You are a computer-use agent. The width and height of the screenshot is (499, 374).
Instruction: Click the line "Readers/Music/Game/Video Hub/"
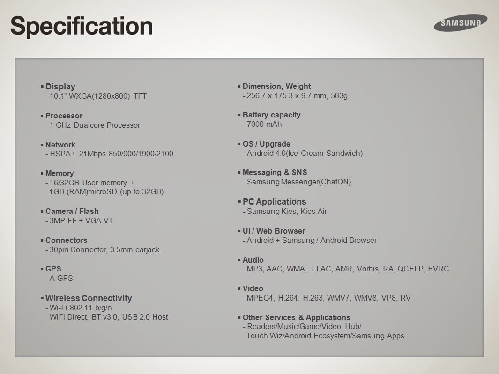click(x=304, y=327)
